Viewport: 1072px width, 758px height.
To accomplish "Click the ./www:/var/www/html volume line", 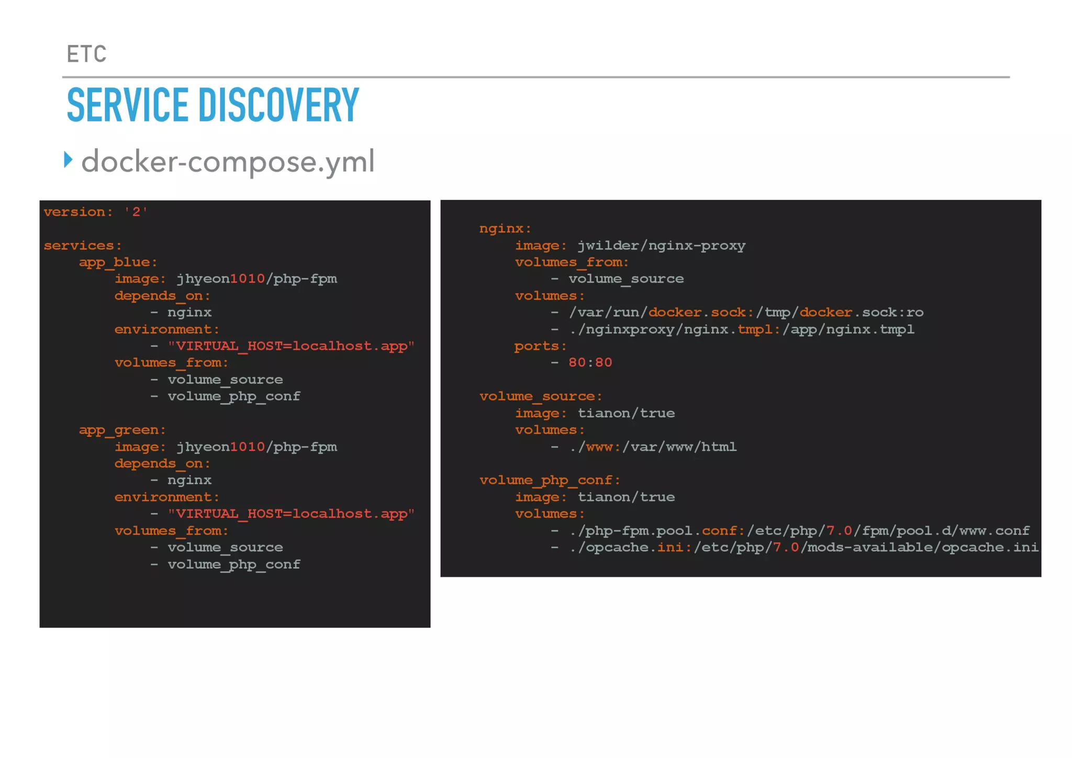I will [x=653, y=447].
